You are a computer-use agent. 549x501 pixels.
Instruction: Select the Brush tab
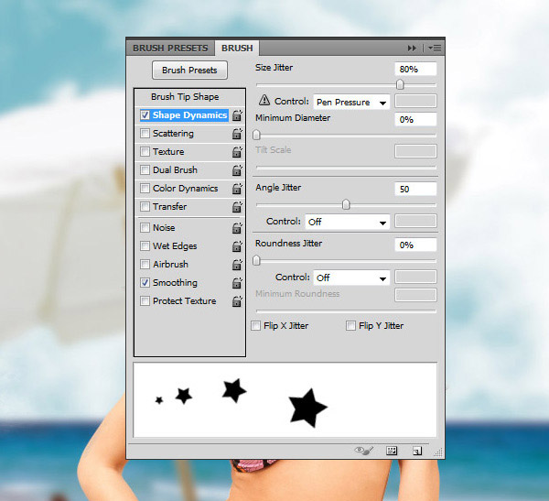237,48
